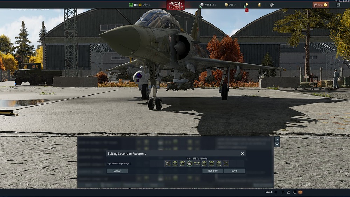350x197 pixels.
Task: Open the help question mark icon
Action: click(x=338, y=5)
